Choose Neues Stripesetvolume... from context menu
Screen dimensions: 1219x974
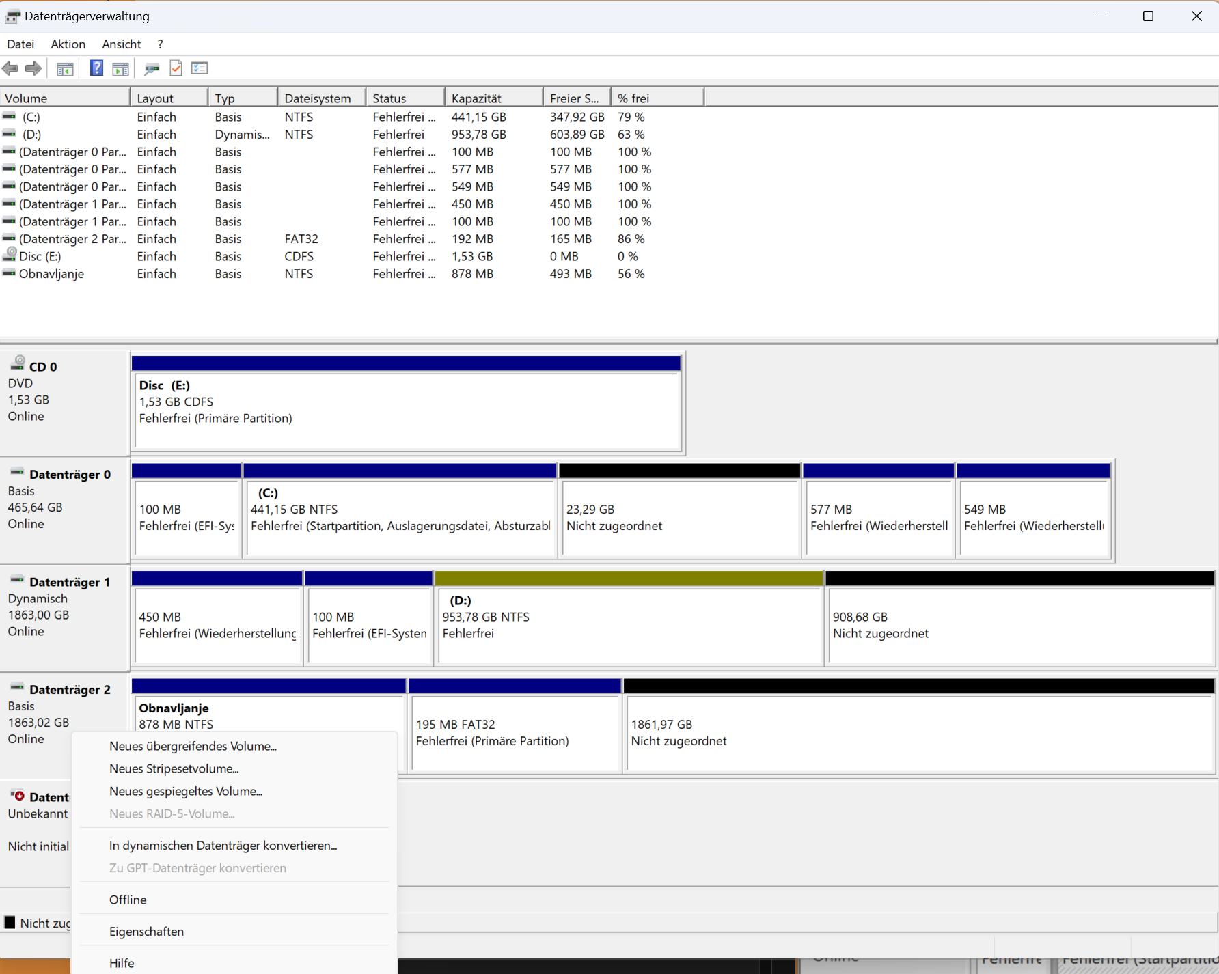[234, 768]
